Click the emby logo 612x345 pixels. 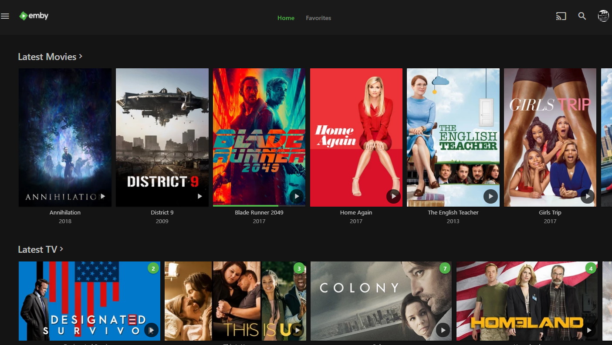[x=34, y=16]
